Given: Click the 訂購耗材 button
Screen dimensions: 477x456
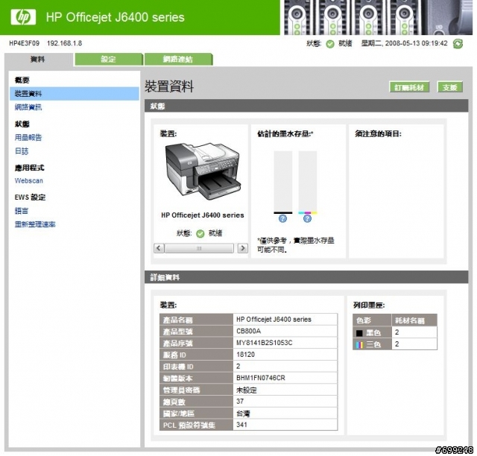Looking at the screenshot, I should [x=409, y=87].
